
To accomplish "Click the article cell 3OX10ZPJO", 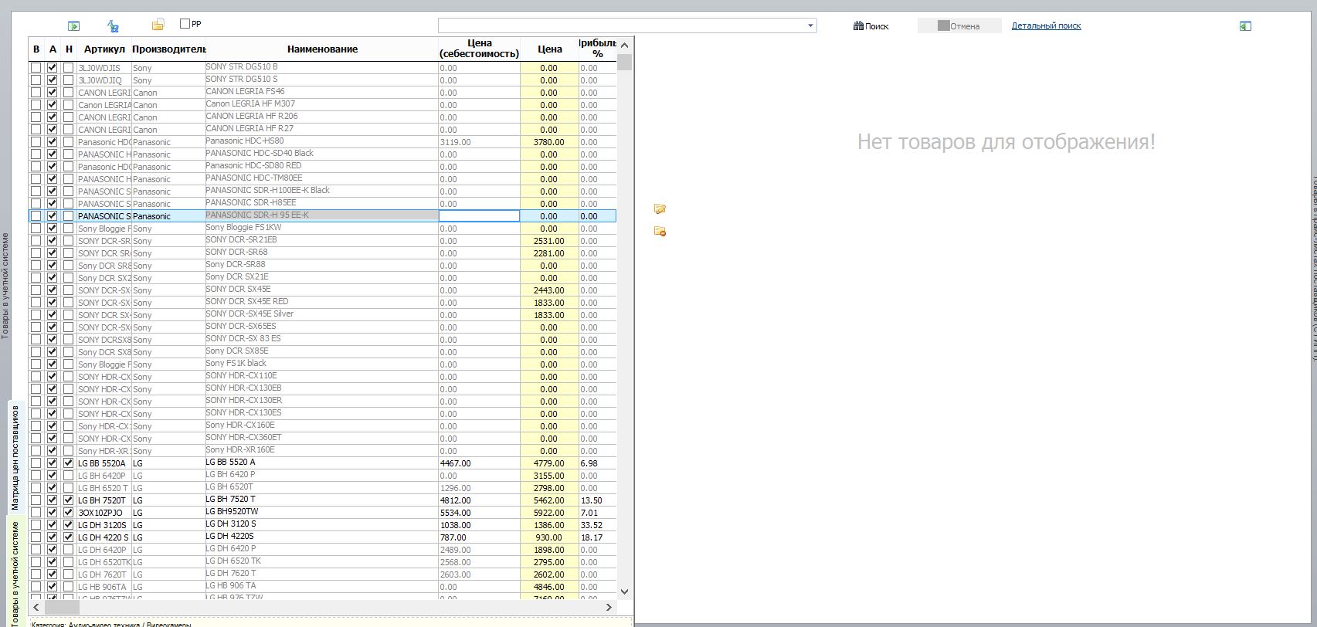I will click(x=104, y=513).
